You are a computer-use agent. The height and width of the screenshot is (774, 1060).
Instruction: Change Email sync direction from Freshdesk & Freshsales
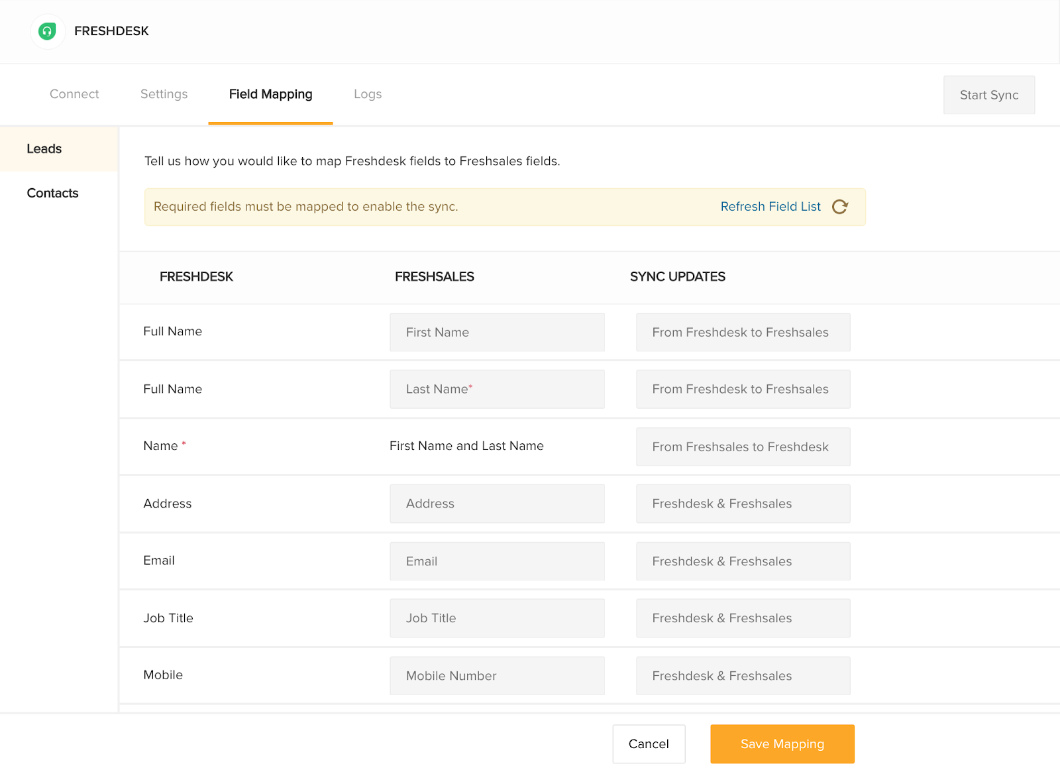click(742, 561)
